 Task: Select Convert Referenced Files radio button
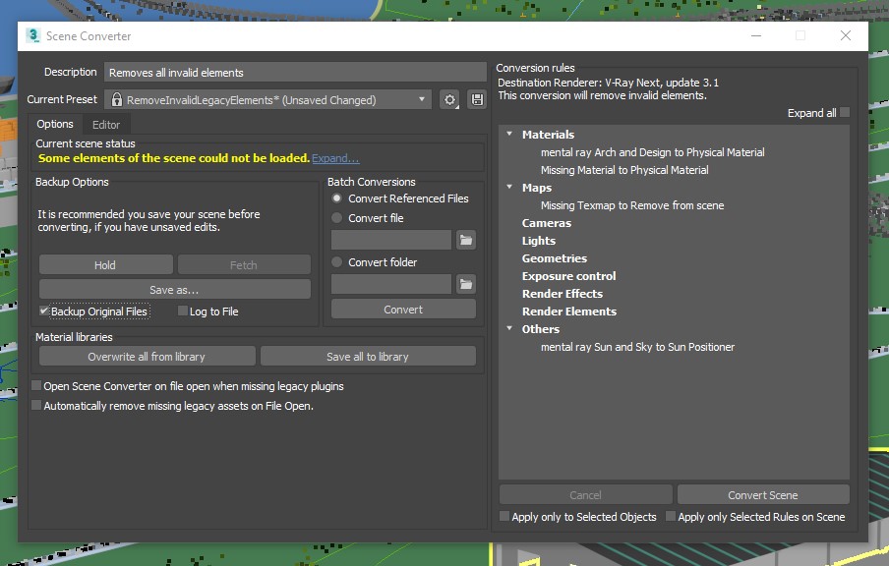click(x=336, y=198)
